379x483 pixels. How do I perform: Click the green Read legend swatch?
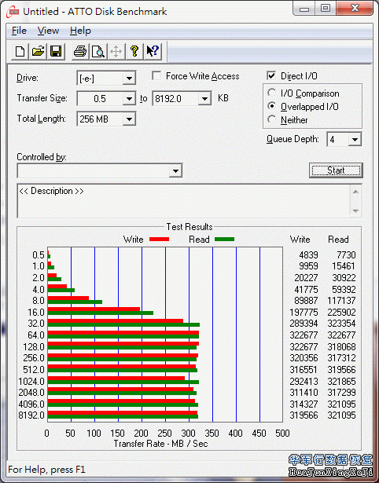pos(225,239)
